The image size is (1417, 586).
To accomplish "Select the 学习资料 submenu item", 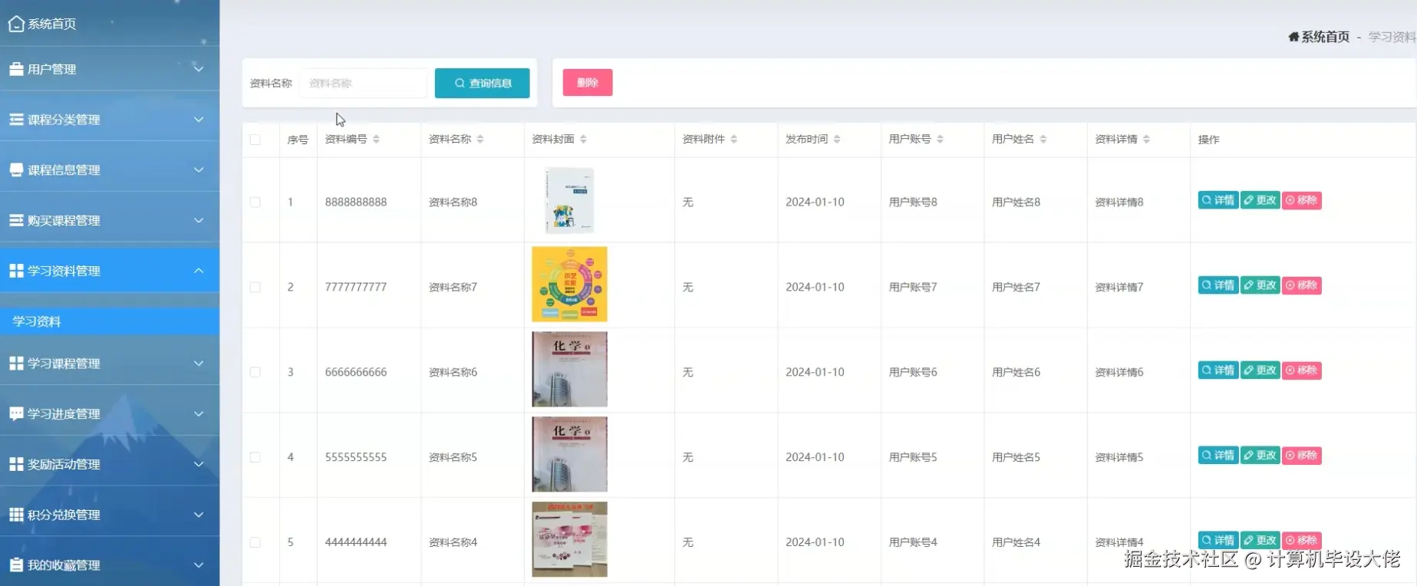I will pyautogui.click(x=110, y=321).
